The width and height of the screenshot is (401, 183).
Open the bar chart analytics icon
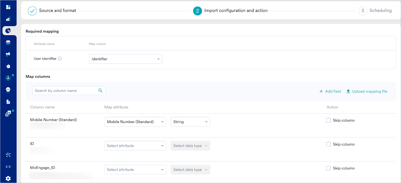[x=8, y=19]
